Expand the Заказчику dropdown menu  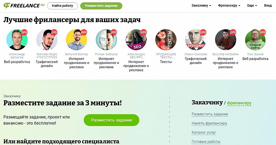(201, 5)
